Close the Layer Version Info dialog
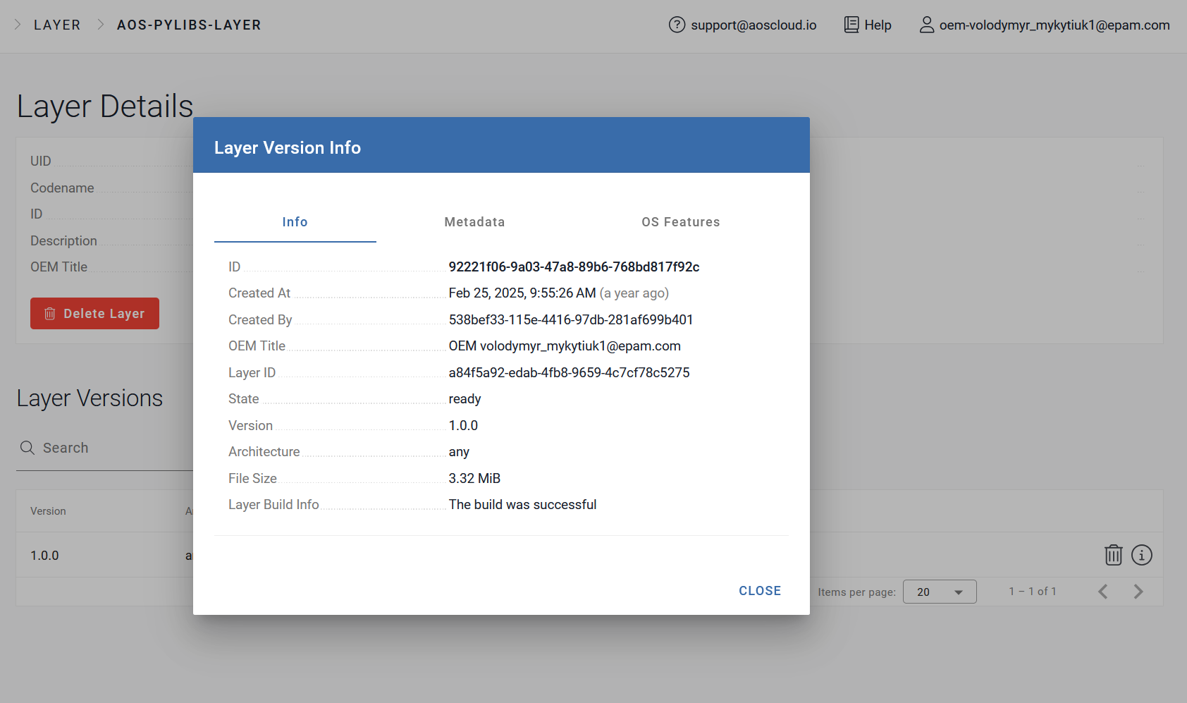Image resolution: width=1187 pixels, height=703 pixels. pyautogui.click(x=760, y=591)
